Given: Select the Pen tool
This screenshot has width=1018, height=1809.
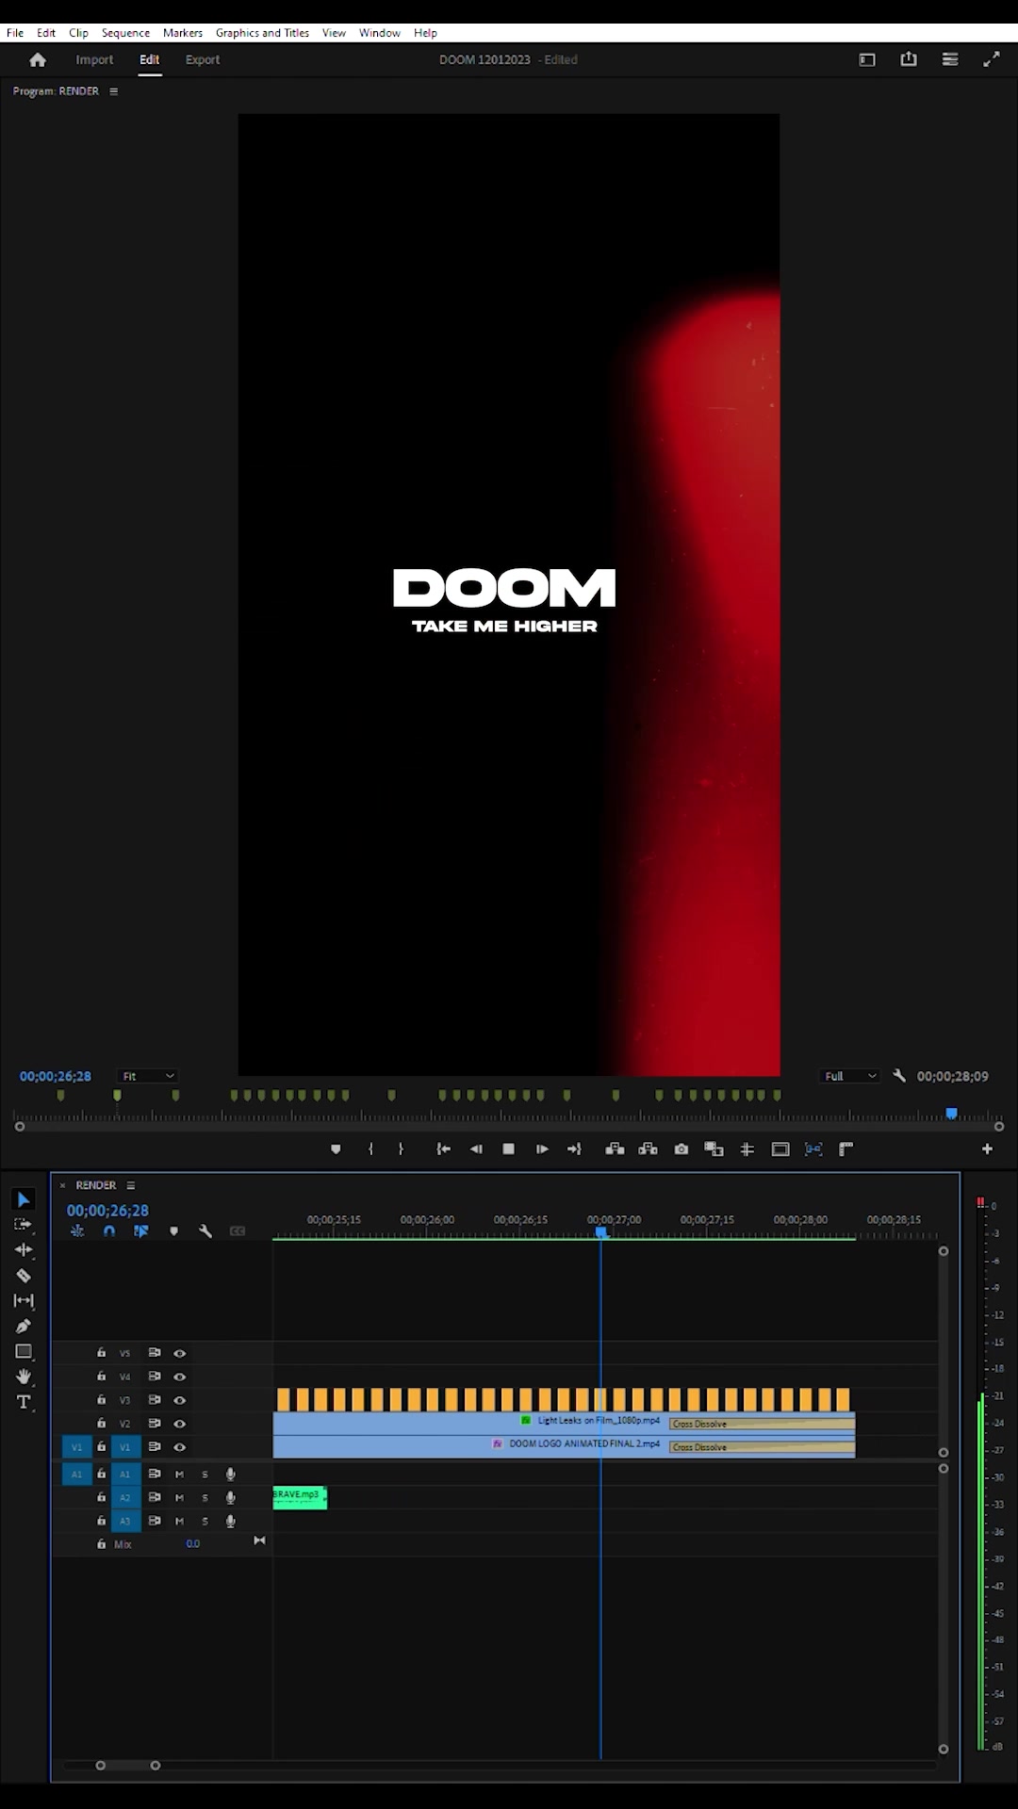Looking at the screenshot, I should coord(24,1327).
